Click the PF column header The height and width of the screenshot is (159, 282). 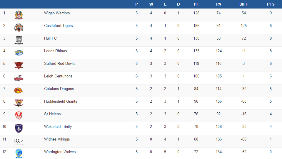(196, 4)
